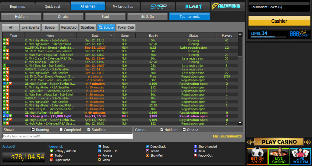Click the Date column sort arrow

(x=111, y=35)
